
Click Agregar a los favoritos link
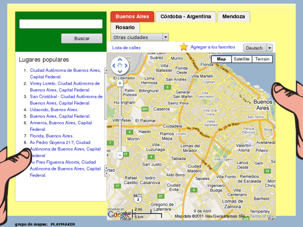[x=213, y=47]
